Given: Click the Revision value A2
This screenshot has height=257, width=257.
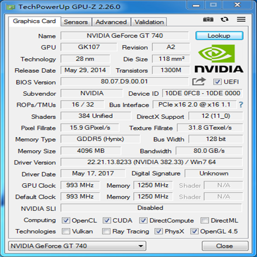Looking at the screenshot, I should tap(171, 47).
